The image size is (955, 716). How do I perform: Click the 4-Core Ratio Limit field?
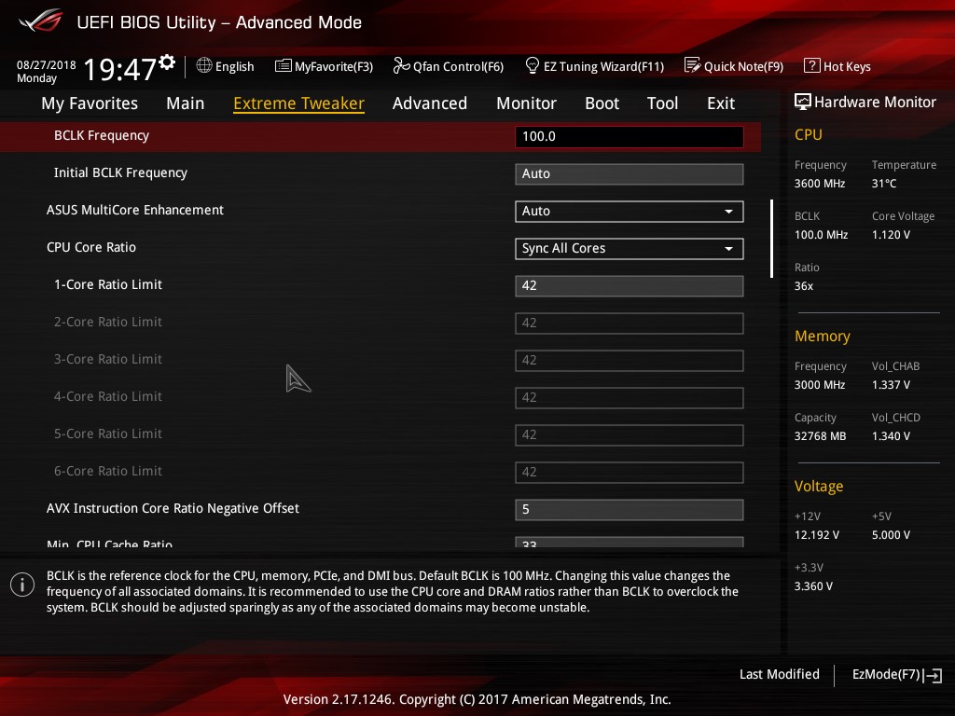[630, 397]
